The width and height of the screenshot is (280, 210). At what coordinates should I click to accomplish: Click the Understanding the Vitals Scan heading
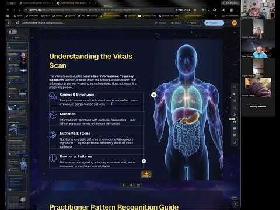pyautogui.click(x=90, y=61)
